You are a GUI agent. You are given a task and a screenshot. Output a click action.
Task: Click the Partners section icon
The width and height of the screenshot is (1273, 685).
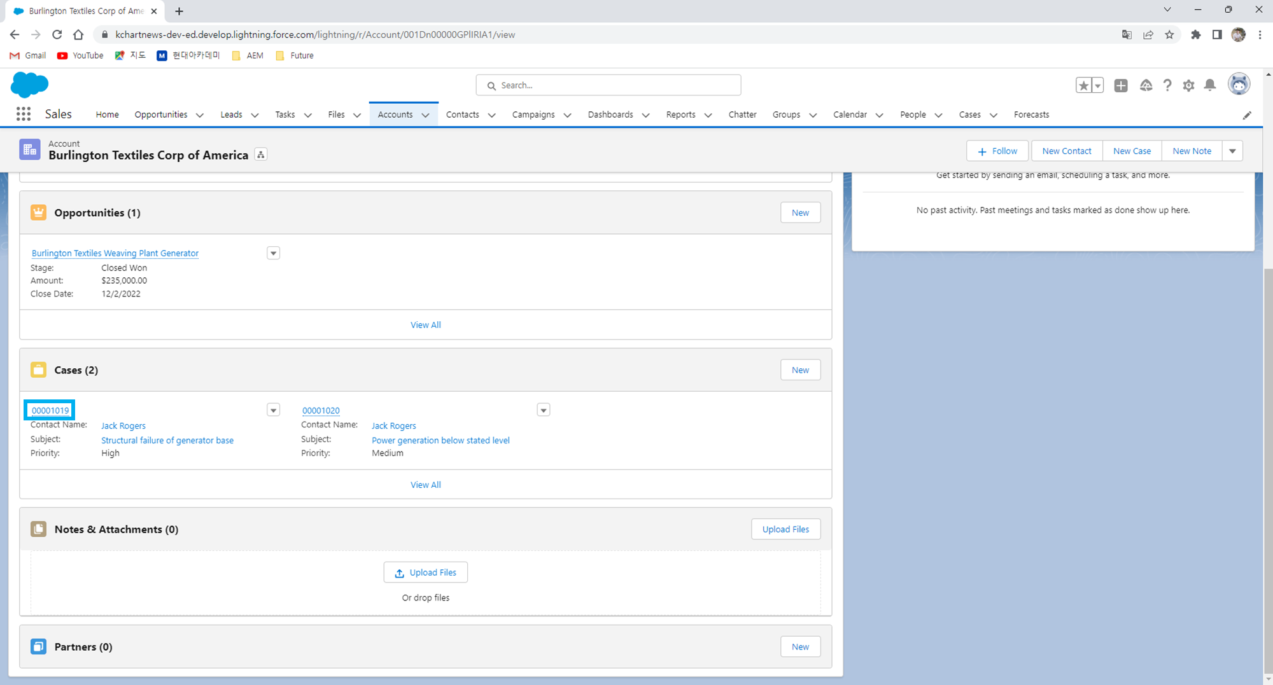tap(38, 646)
